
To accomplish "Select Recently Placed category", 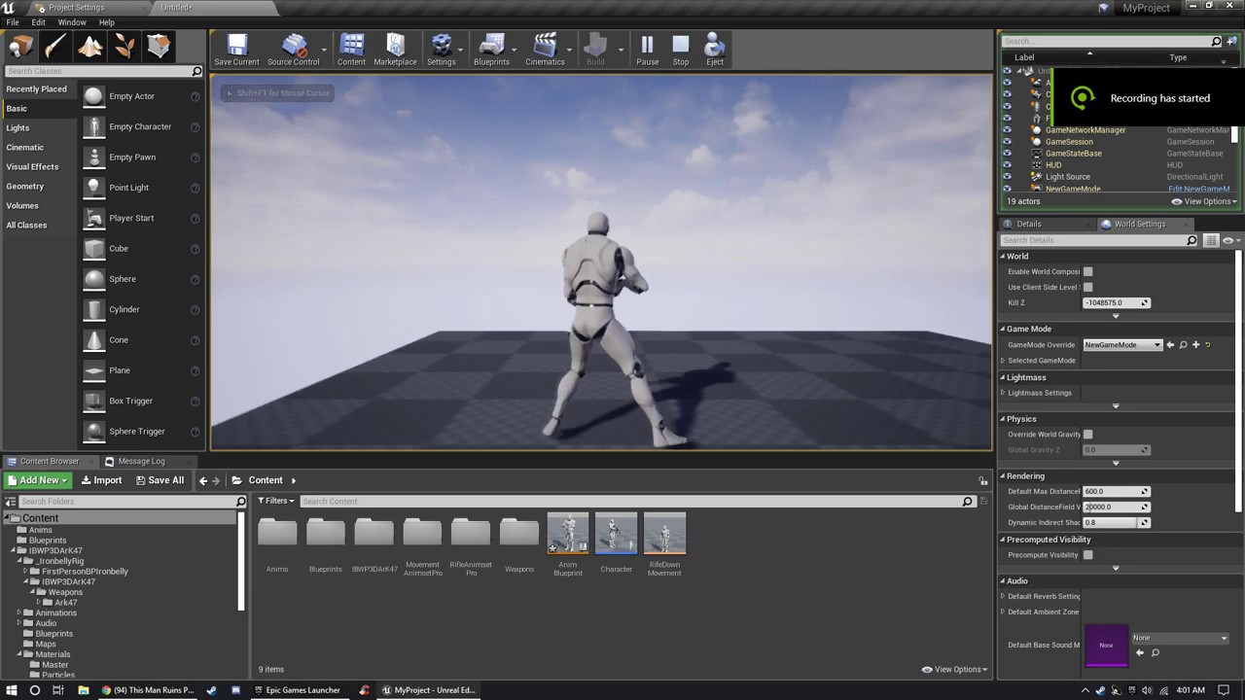I will tap(37, 89).
